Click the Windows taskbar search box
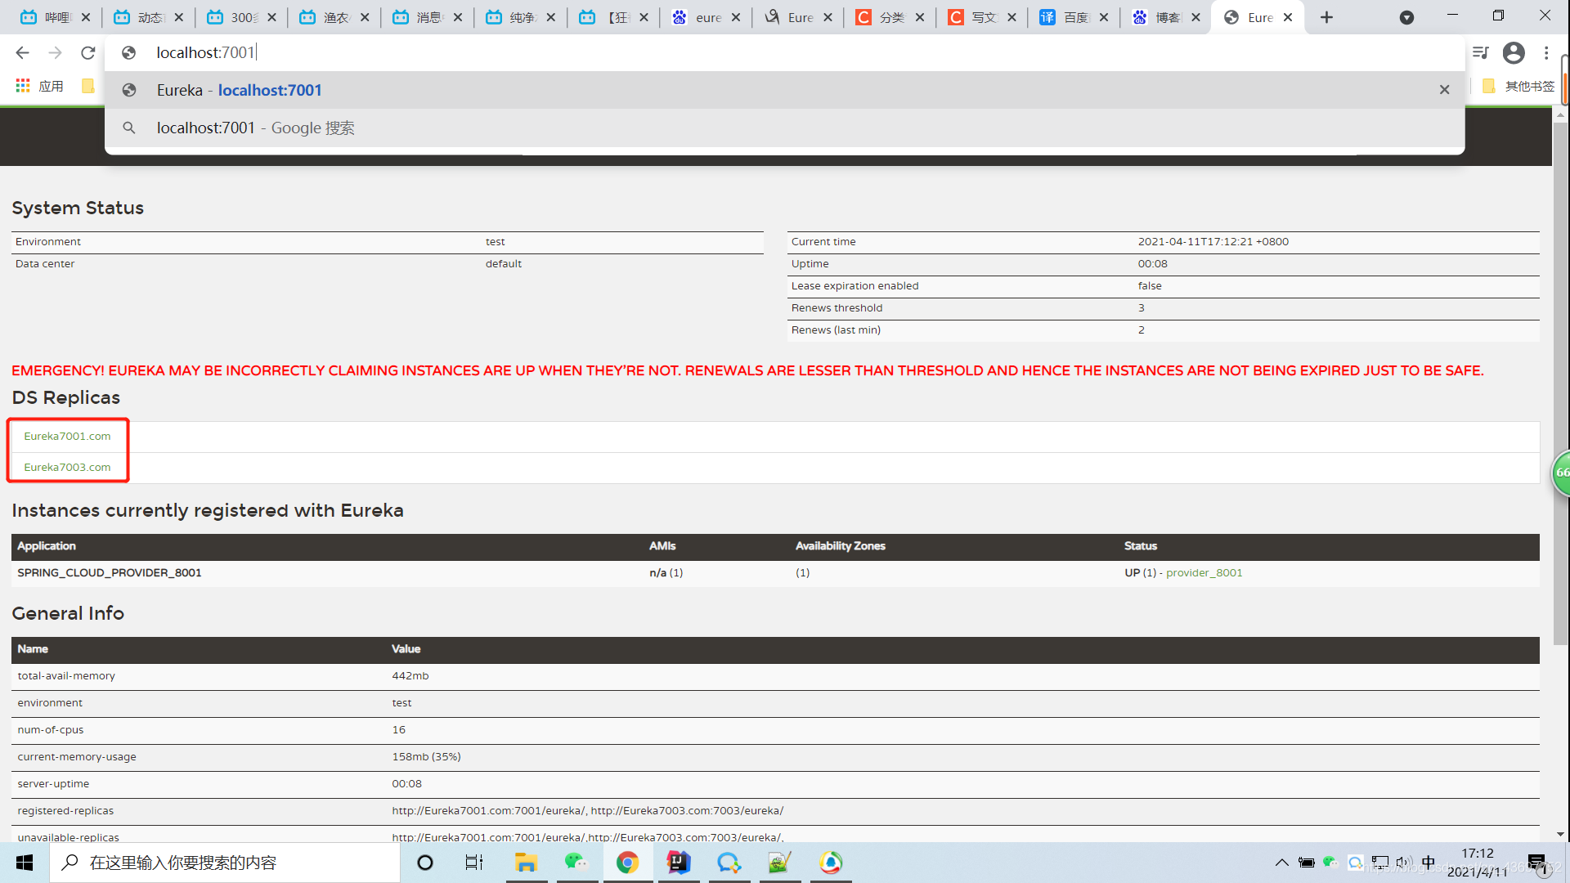Screen dimensions: 1570x883 pyautogui.click(x=225, y=863)
